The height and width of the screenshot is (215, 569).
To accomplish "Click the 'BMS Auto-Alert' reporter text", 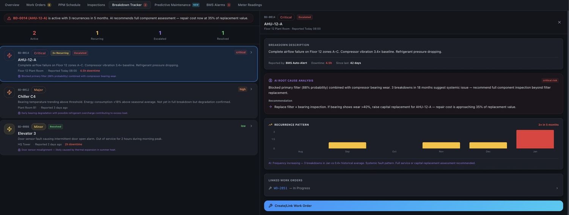I will click(x=296, y=63).
